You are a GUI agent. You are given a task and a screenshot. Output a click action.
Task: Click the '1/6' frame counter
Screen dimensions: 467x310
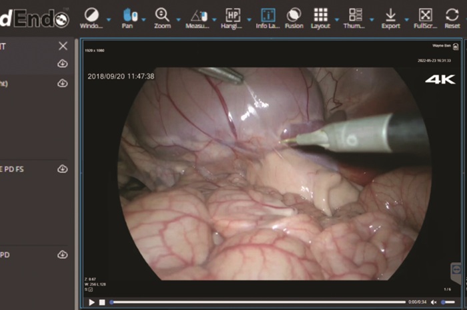tap(448, 289)
